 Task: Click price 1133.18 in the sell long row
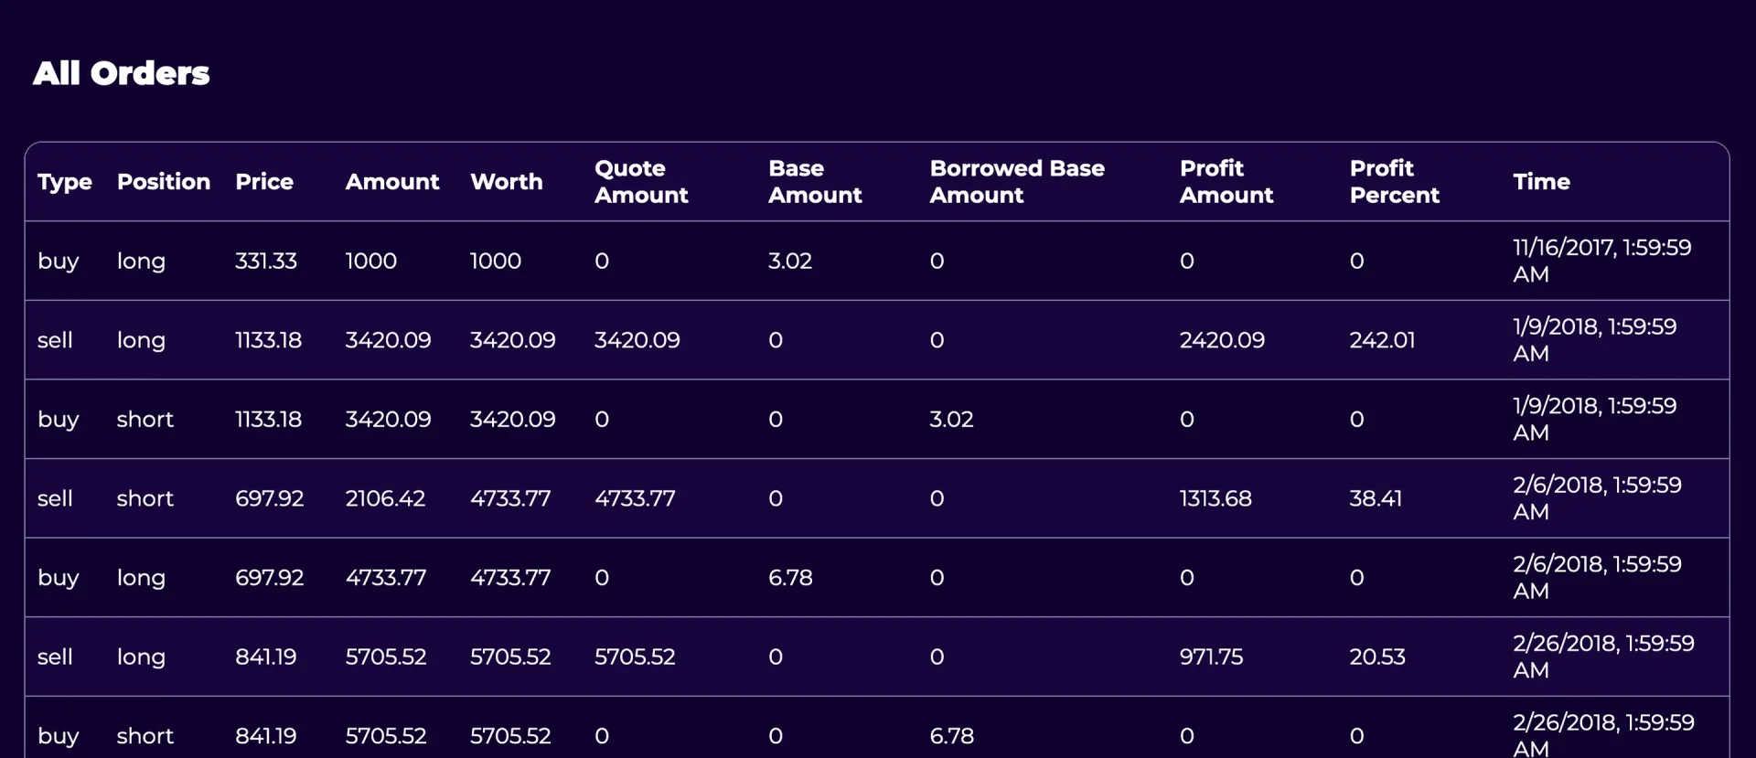click(x=268, y=340)
